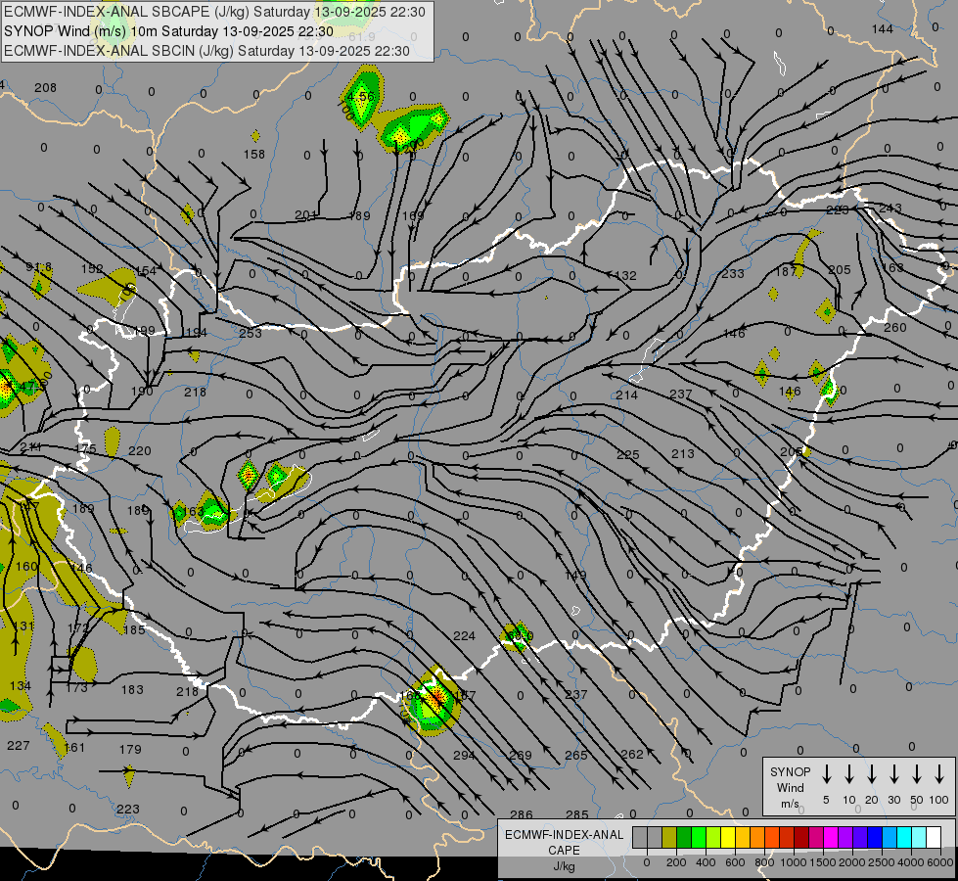
Task: Click the map value 179
Action: pyautogui.click(x=130, y=750)
